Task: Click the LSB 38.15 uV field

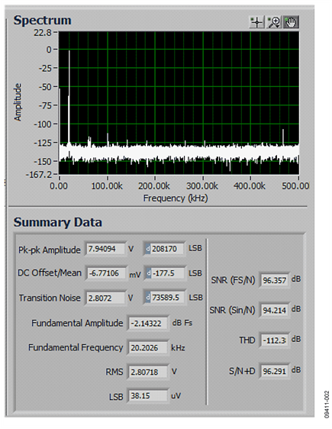Action: tap(148, 396)
